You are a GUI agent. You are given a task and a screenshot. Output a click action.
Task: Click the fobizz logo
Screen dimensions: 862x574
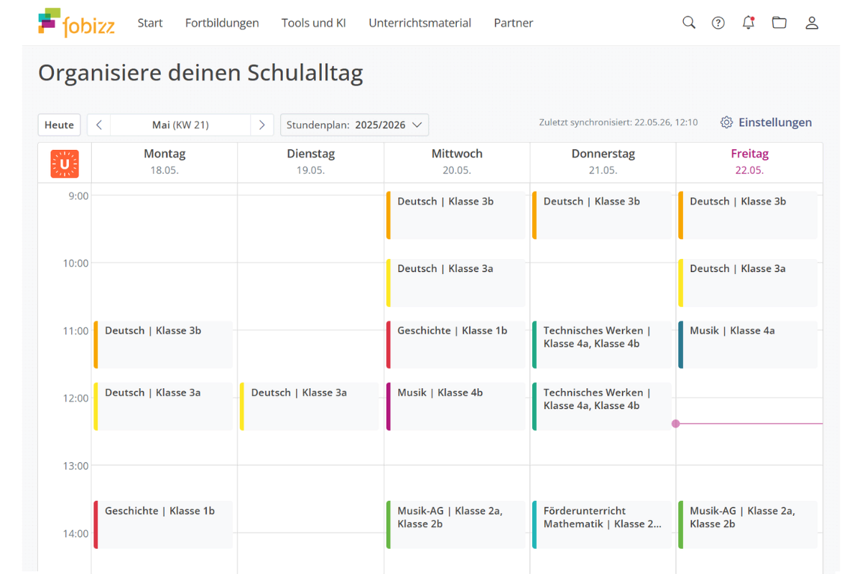(x=76, y=22)
